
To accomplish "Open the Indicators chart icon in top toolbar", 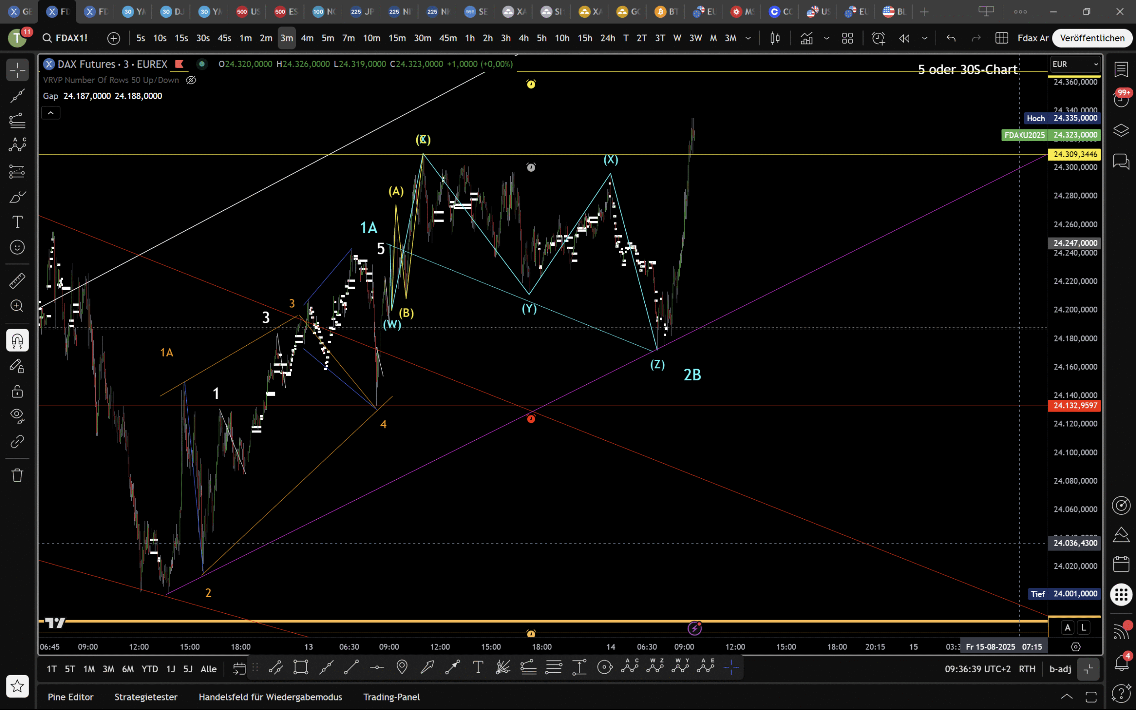I will (806, 38).
